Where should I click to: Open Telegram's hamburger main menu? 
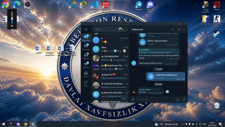(86, 29)
